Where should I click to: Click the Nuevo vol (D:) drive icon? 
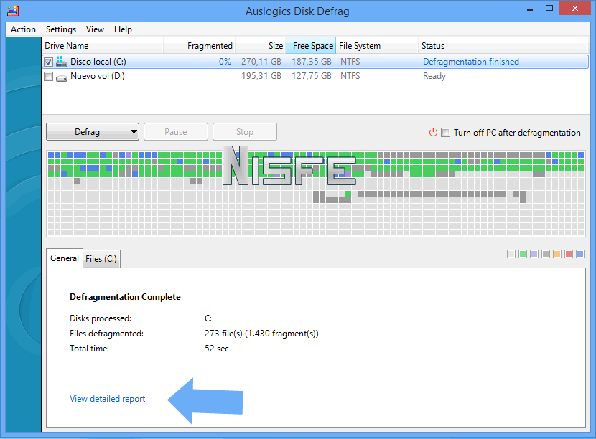coord(62,77)
